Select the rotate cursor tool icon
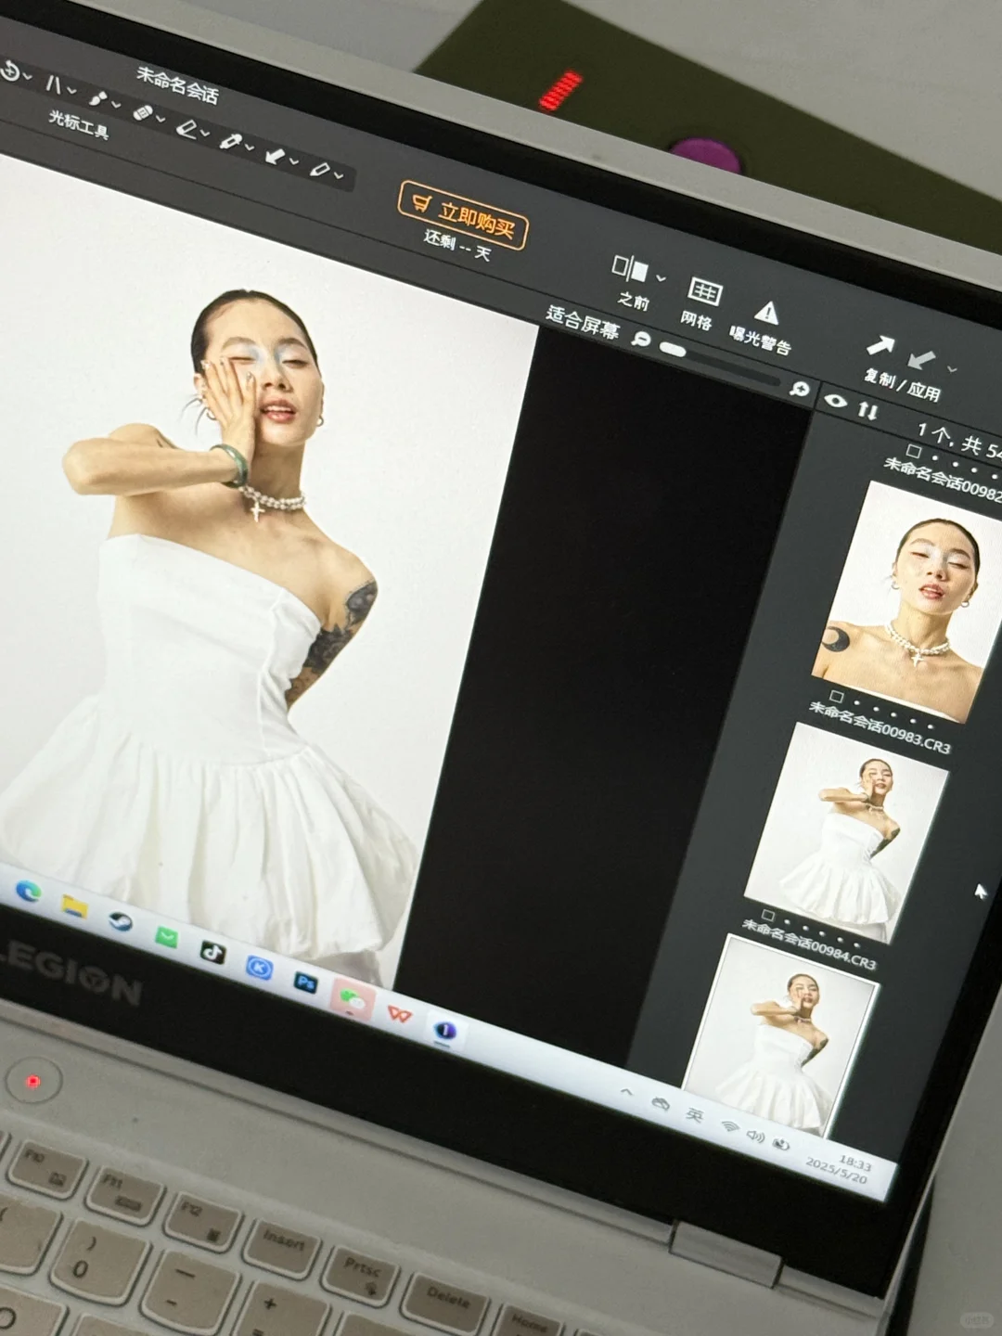 [x=9, y=71]
